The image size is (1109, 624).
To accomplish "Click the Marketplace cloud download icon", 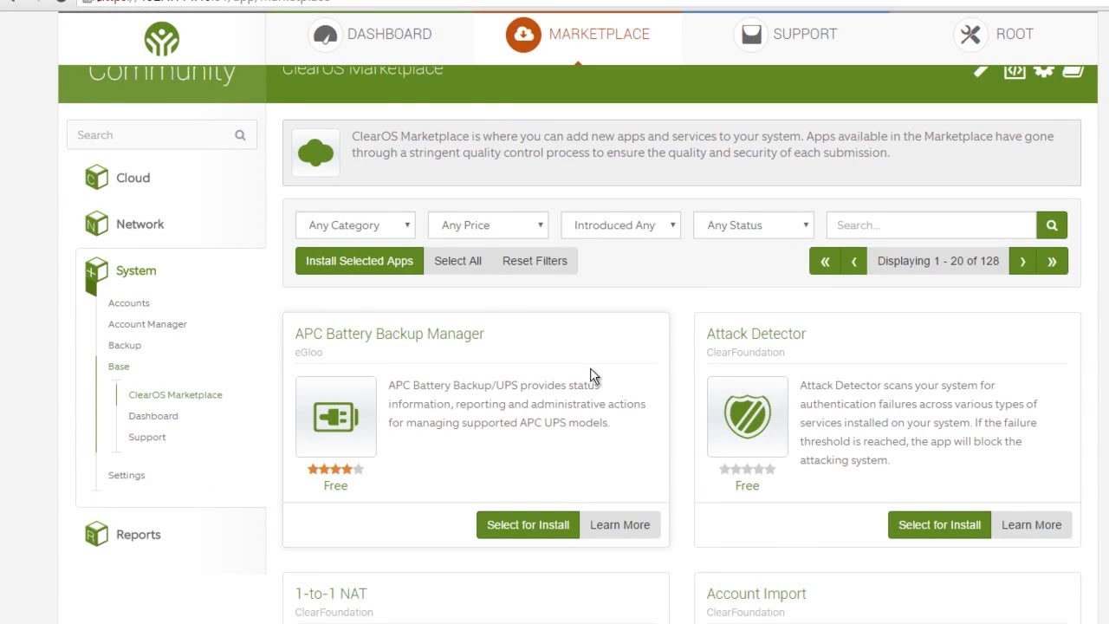I will pos(523,35).
